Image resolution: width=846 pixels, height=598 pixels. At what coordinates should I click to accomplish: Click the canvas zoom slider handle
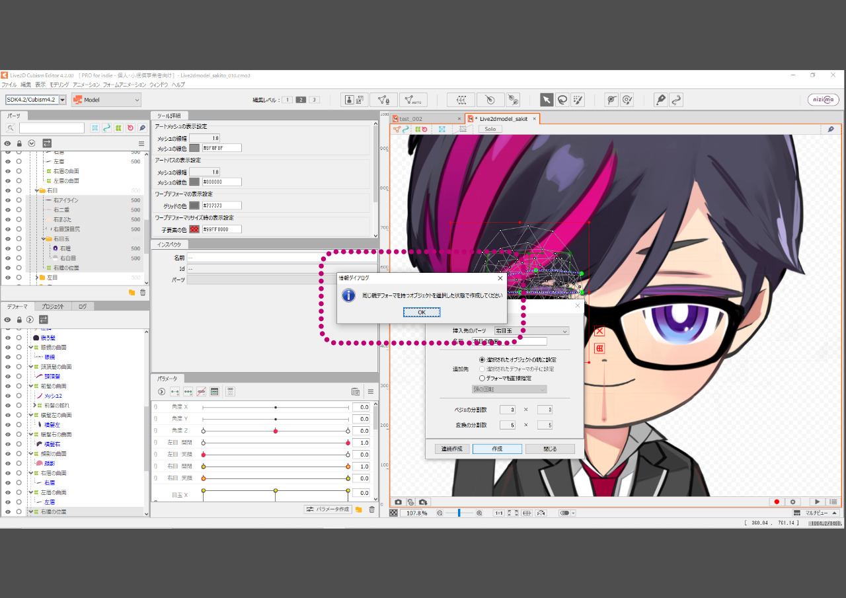[459, 513]
